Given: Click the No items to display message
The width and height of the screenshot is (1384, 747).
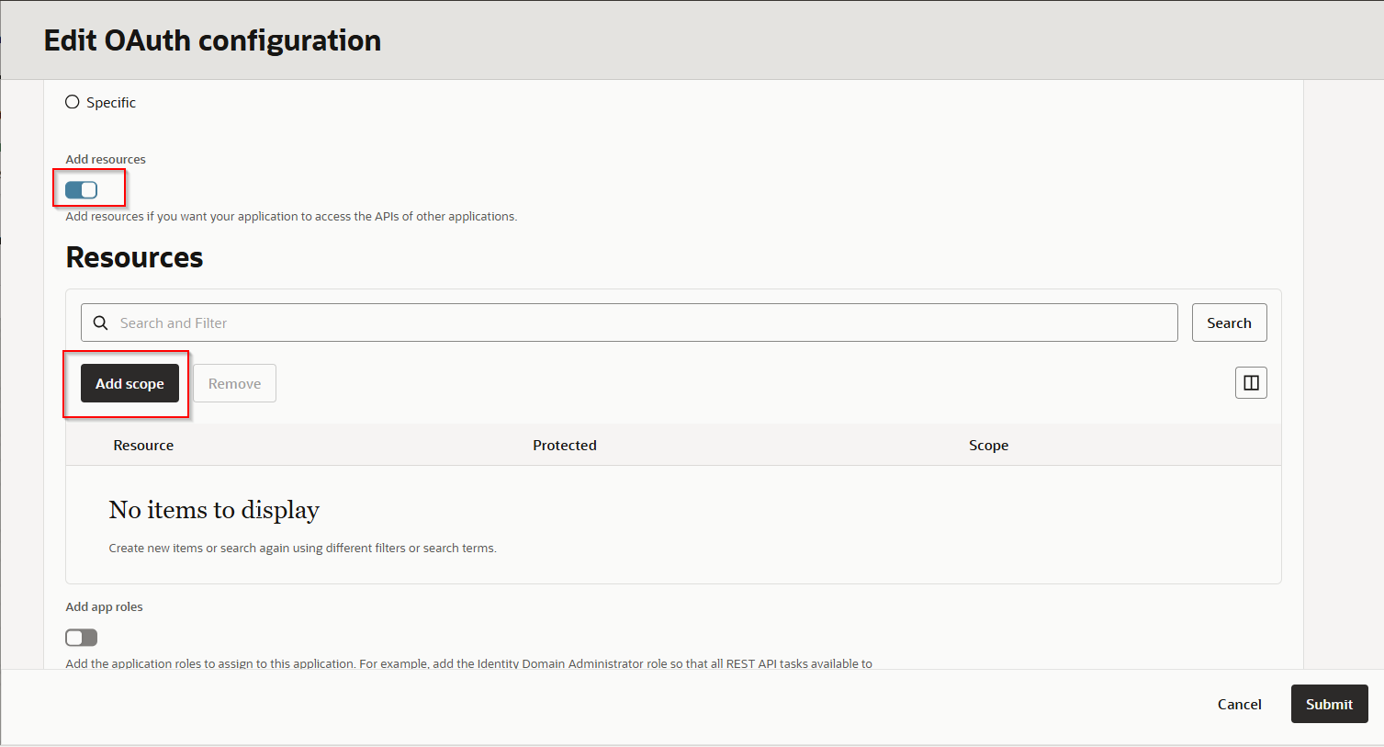Looking at the screenshot, I should (x=214, y=510).
